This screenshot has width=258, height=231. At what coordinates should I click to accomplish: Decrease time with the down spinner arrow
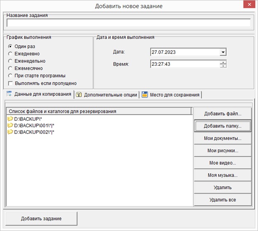click(x=223, y=66)
